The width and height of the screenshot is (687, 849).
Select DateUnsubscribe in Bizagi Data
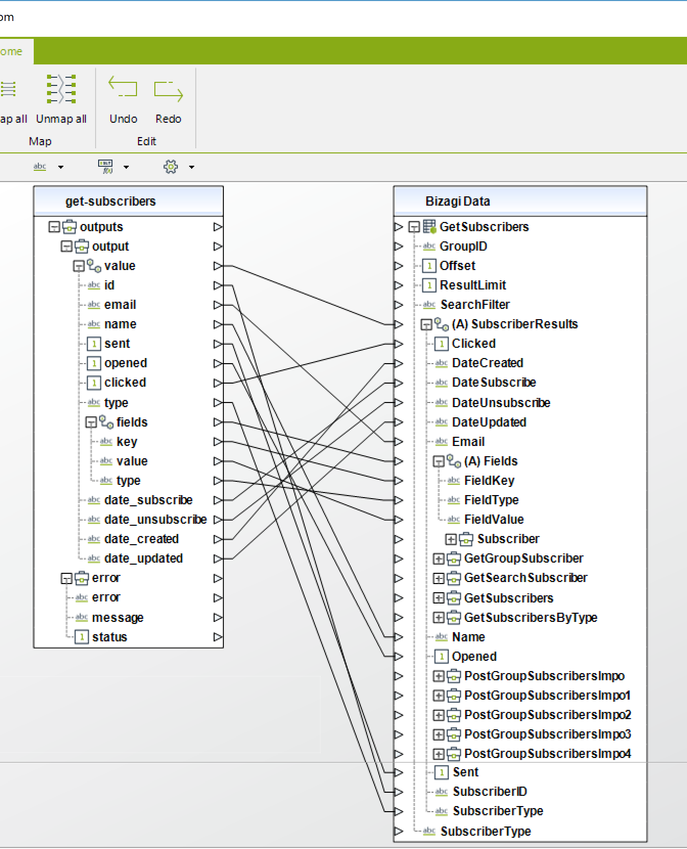(501, 403)
